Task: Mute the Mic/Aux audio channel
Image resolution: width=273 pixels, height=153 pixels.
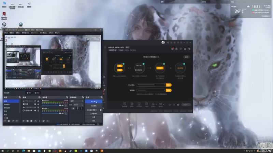Action: pos(62,105)
